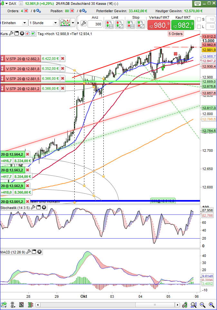Zoom out using the minus magnifier

202,305
